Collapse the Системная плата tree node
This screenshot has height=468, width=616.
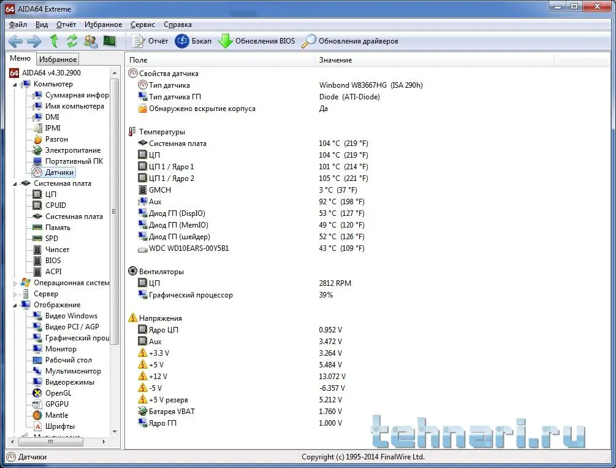tap(15, 183)
